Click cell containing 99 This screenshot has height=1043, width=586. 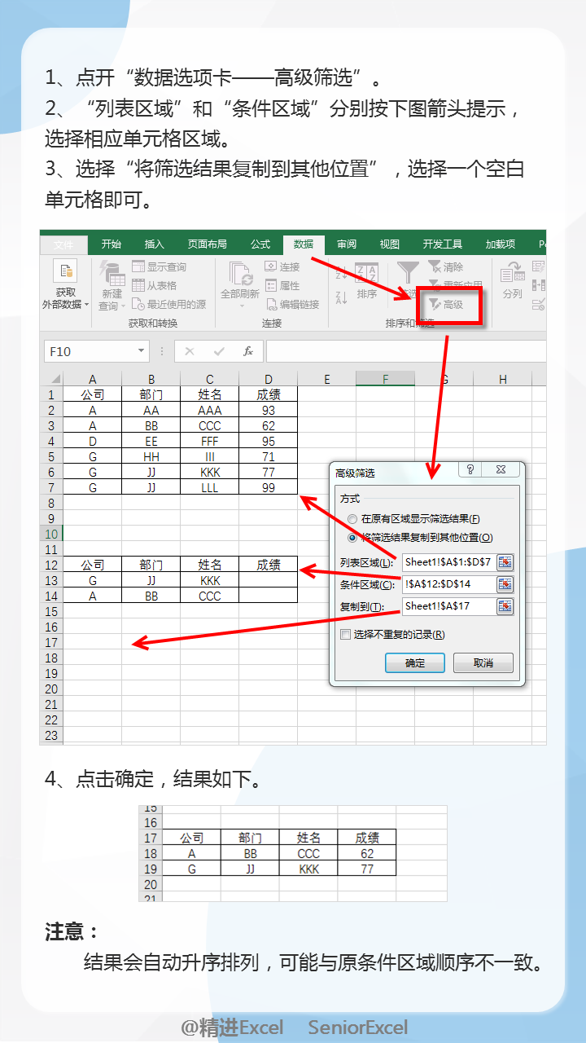tap(269, 487)
